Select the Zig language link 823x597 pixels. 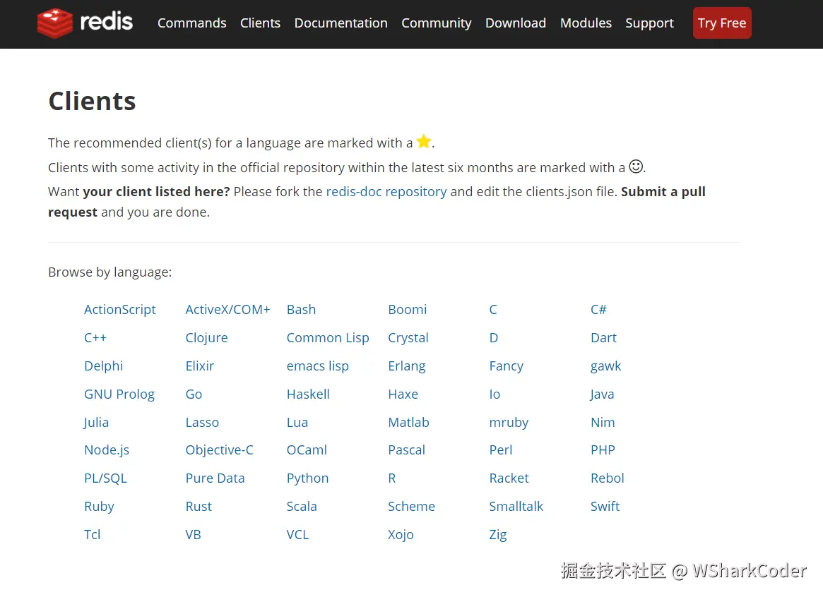point(497,535)
